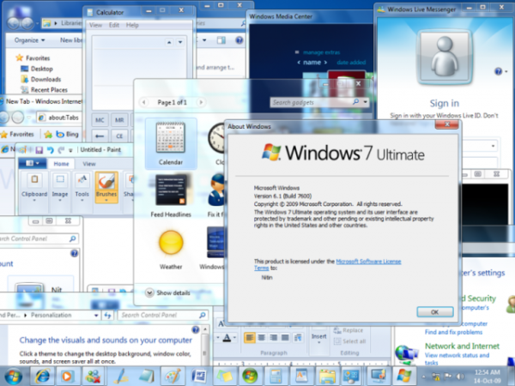Click the add-to-favorites star icon in Internet Explorer
Screen dimensions: 515x386
(48, 135)
